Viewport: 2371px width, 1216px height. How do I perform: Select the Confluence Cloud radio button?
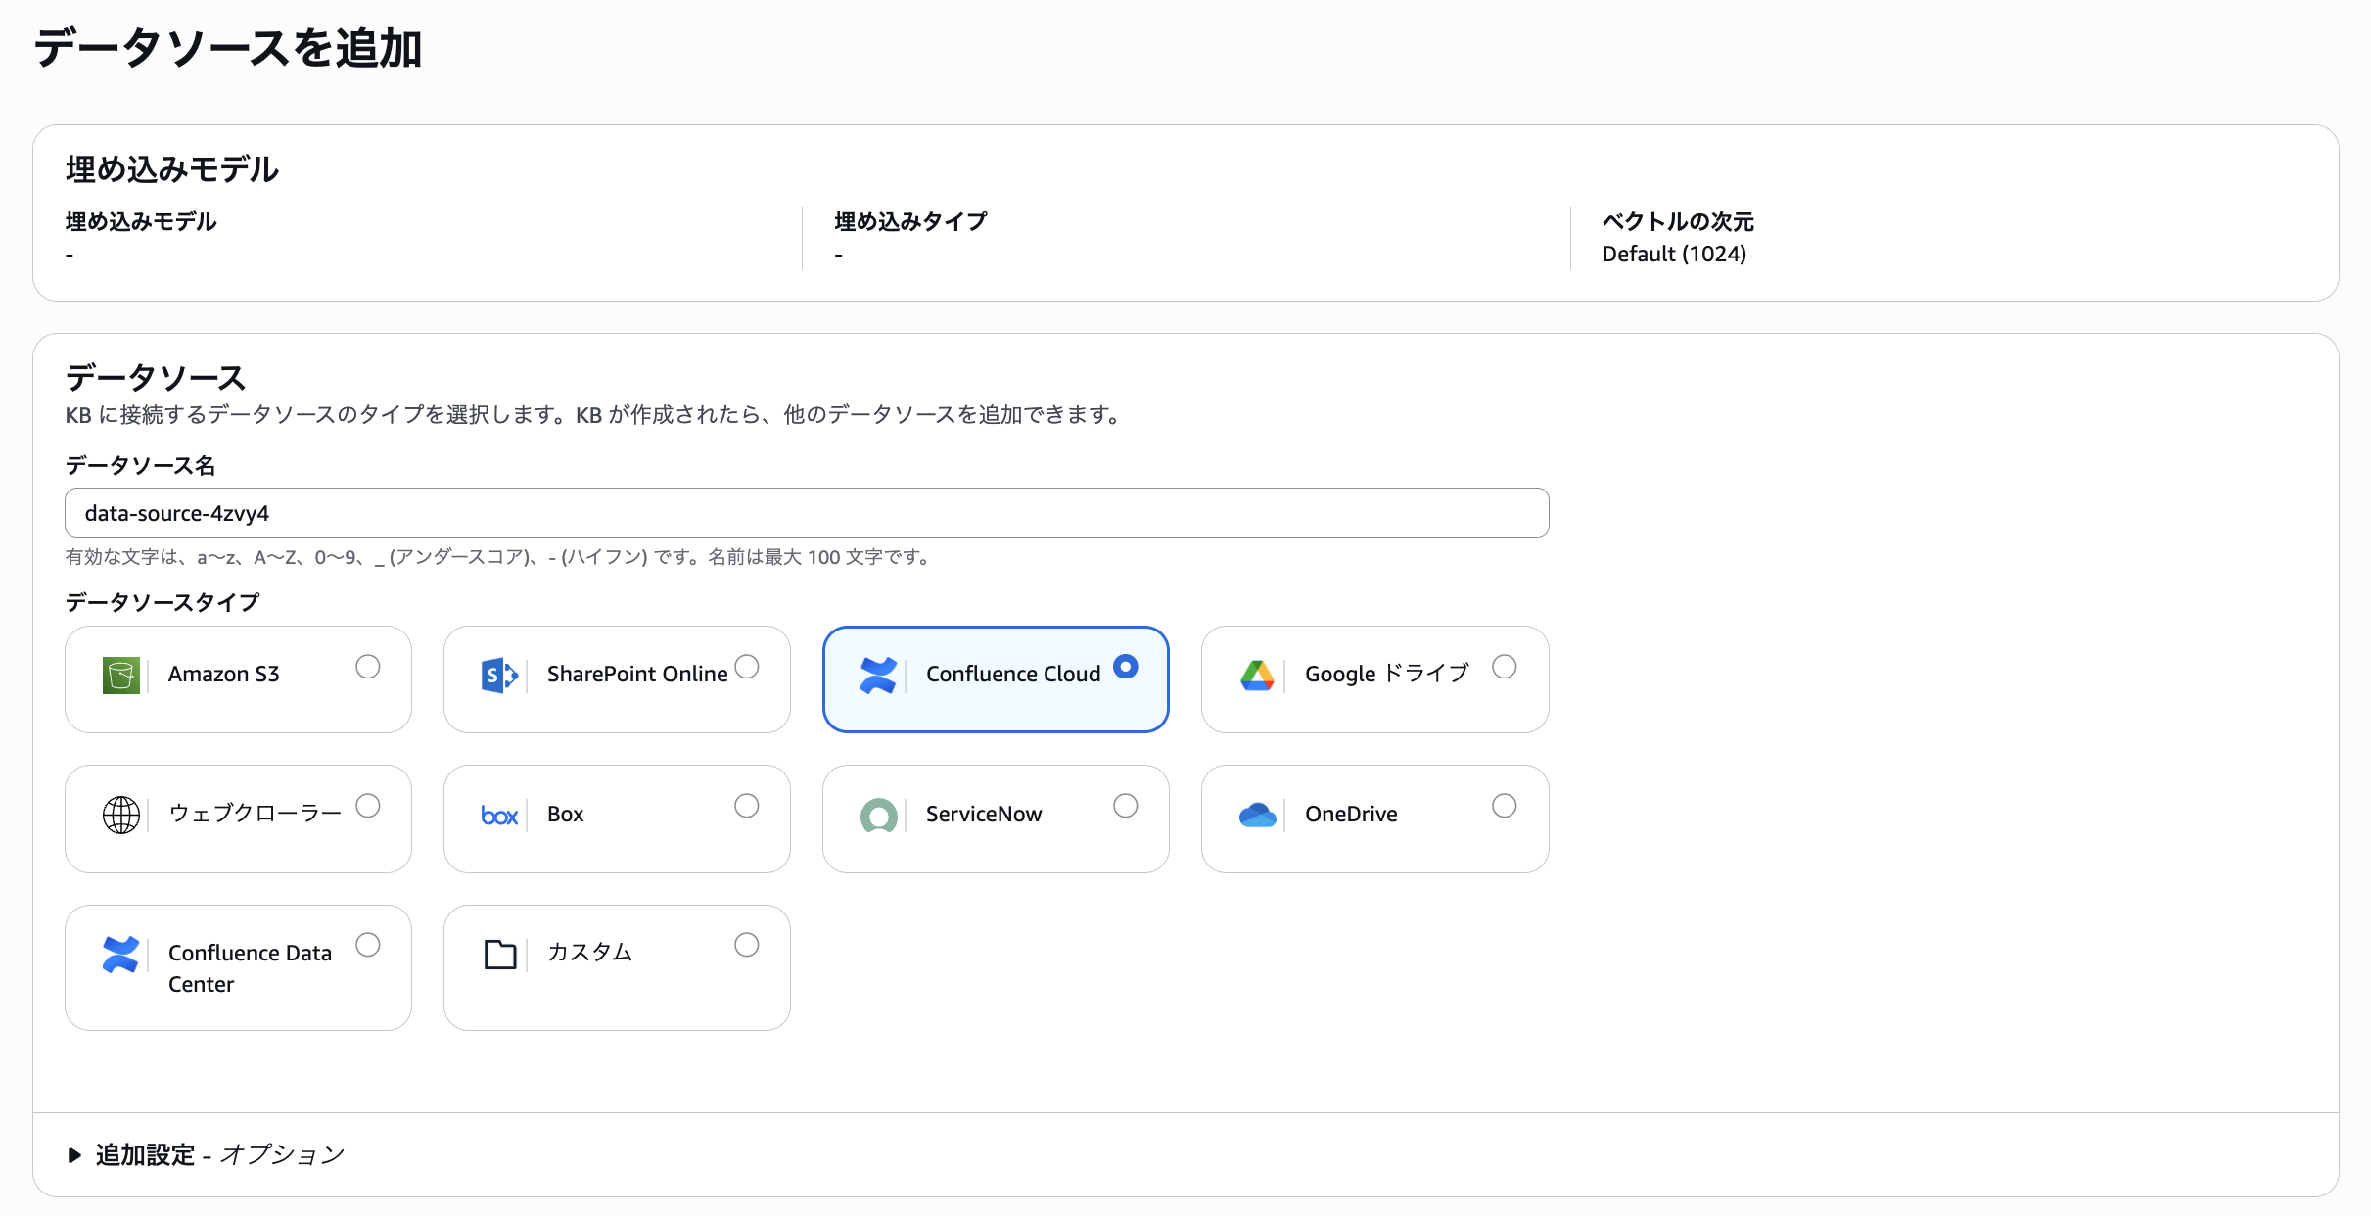1125,667
